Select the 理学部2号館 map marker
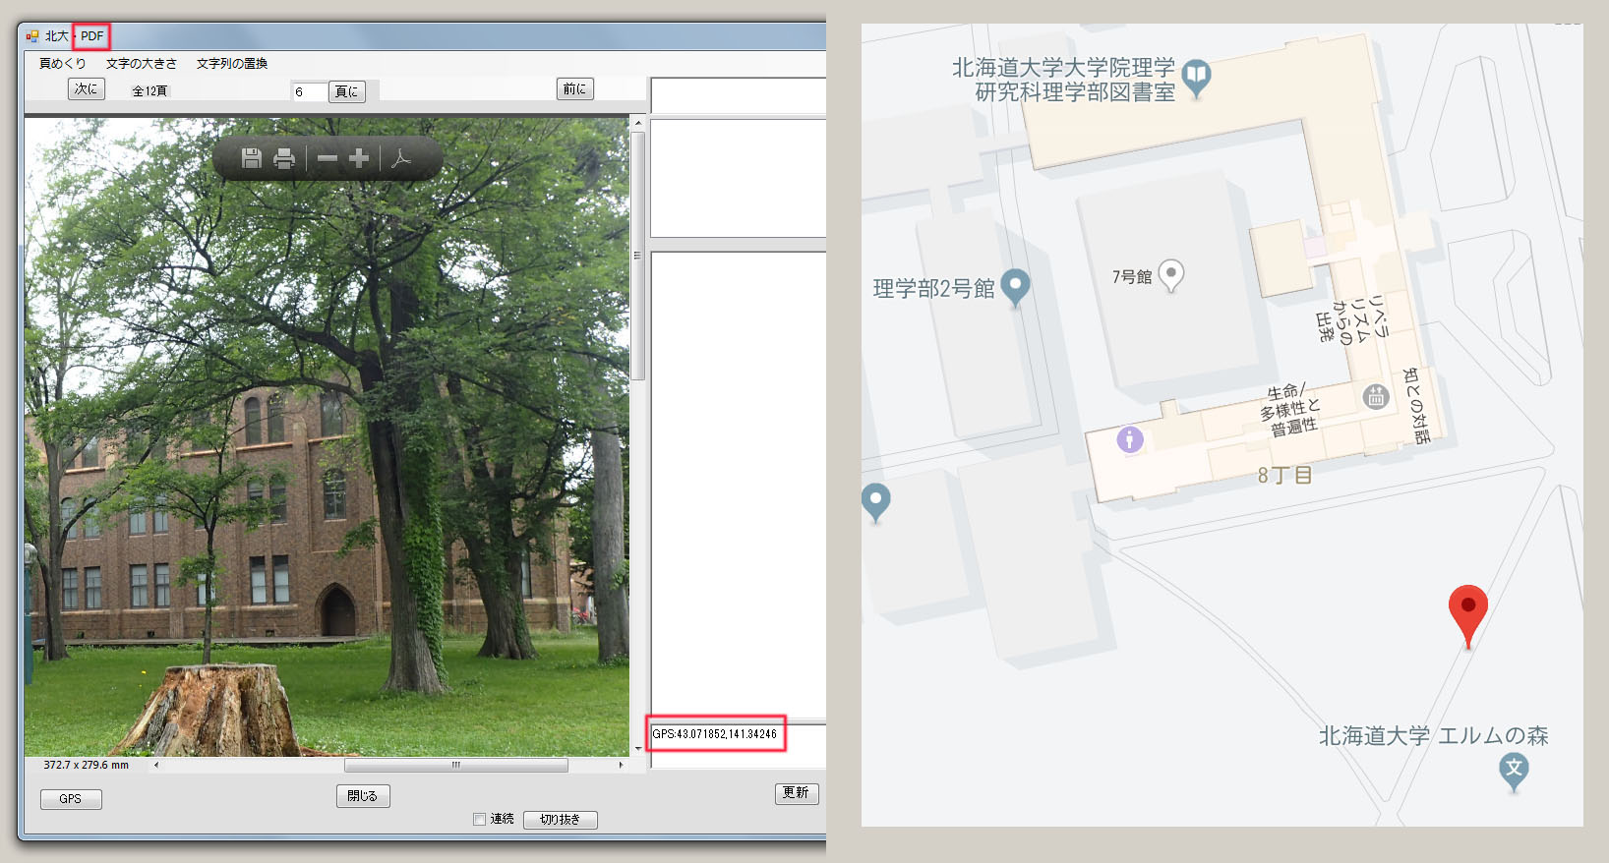1609x863 pixels. (1015, 286)
